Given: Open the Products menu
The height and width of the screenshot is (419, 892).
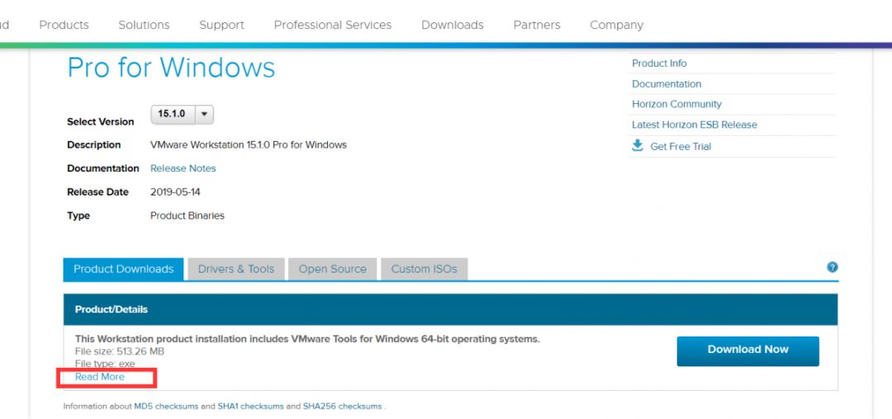Looking at the screenshot, I should [x=64, y=25].
